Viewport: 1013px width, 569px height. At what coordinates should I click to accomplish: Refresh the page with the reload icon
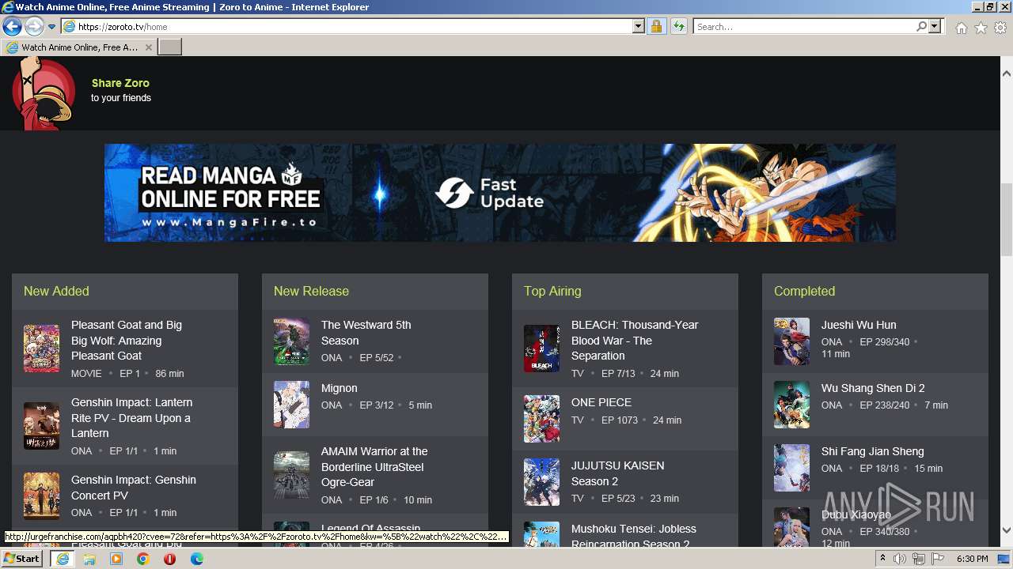click(x=678, y=27)
